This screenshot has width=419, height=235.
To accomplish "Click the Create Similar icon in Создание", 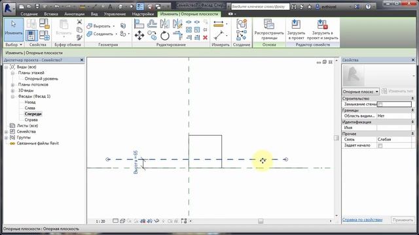I will pos(242,35).
